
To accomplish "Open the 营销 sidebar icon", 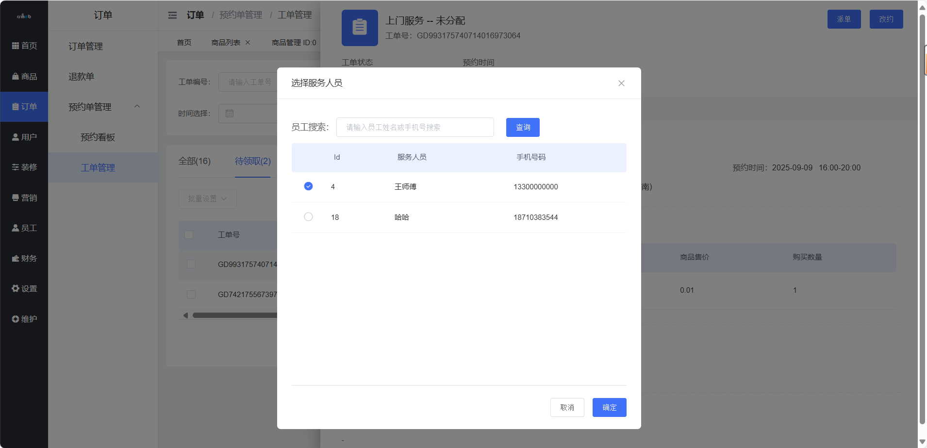I will (24, 198).
